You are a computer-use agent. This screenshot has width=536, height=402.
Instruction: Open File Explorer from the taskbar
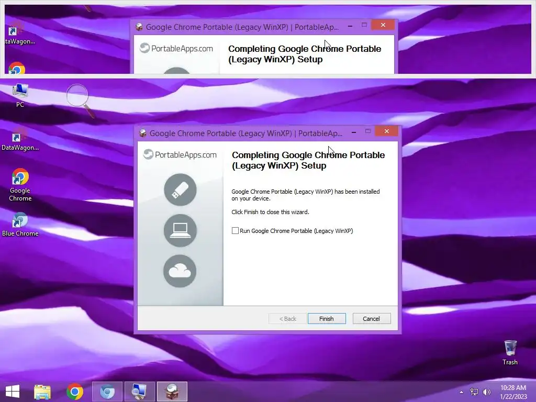42,392
